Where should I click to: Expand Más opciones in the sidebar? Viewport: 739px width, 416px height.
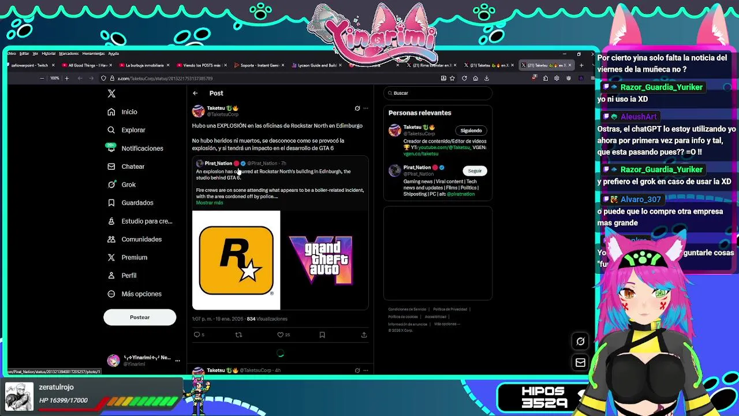(x=135, y=294)
